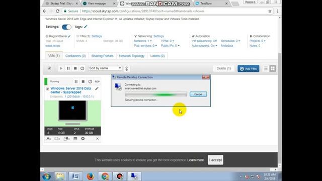Open Windows Server 2016 Data center VM link

(x=71, y=90)
